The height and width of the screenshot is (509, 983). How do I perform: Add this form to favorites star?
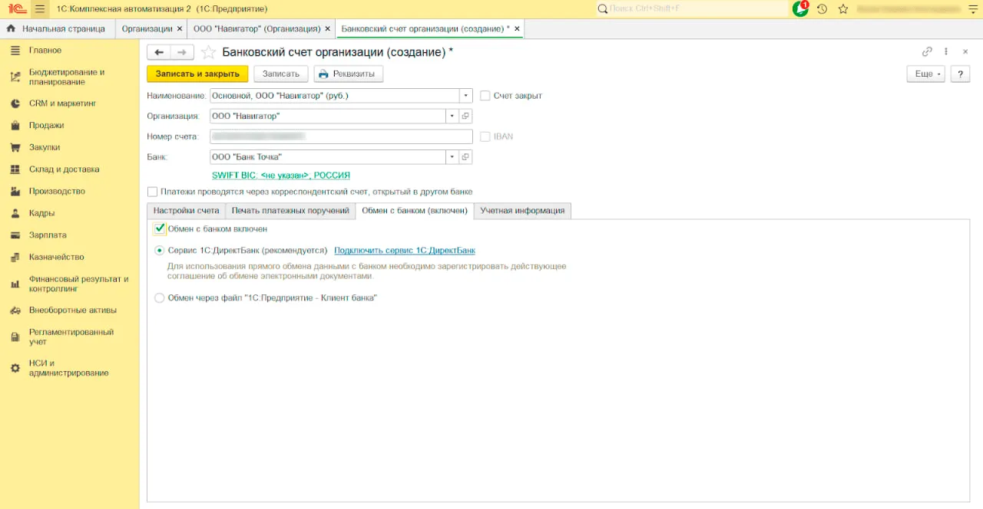tap(207, 52)
